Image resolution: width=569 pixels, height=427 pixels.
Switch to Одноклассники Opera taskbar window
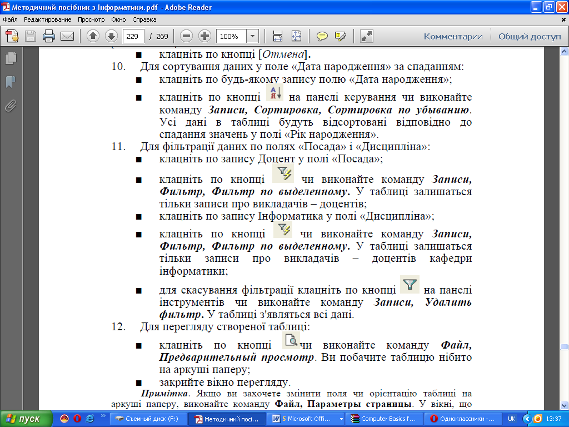click(463, 419)
